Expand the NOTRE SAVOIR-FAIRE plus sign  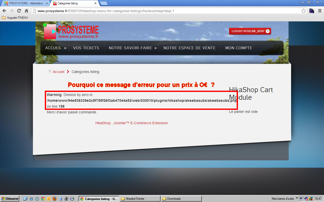tap(155, 48)
